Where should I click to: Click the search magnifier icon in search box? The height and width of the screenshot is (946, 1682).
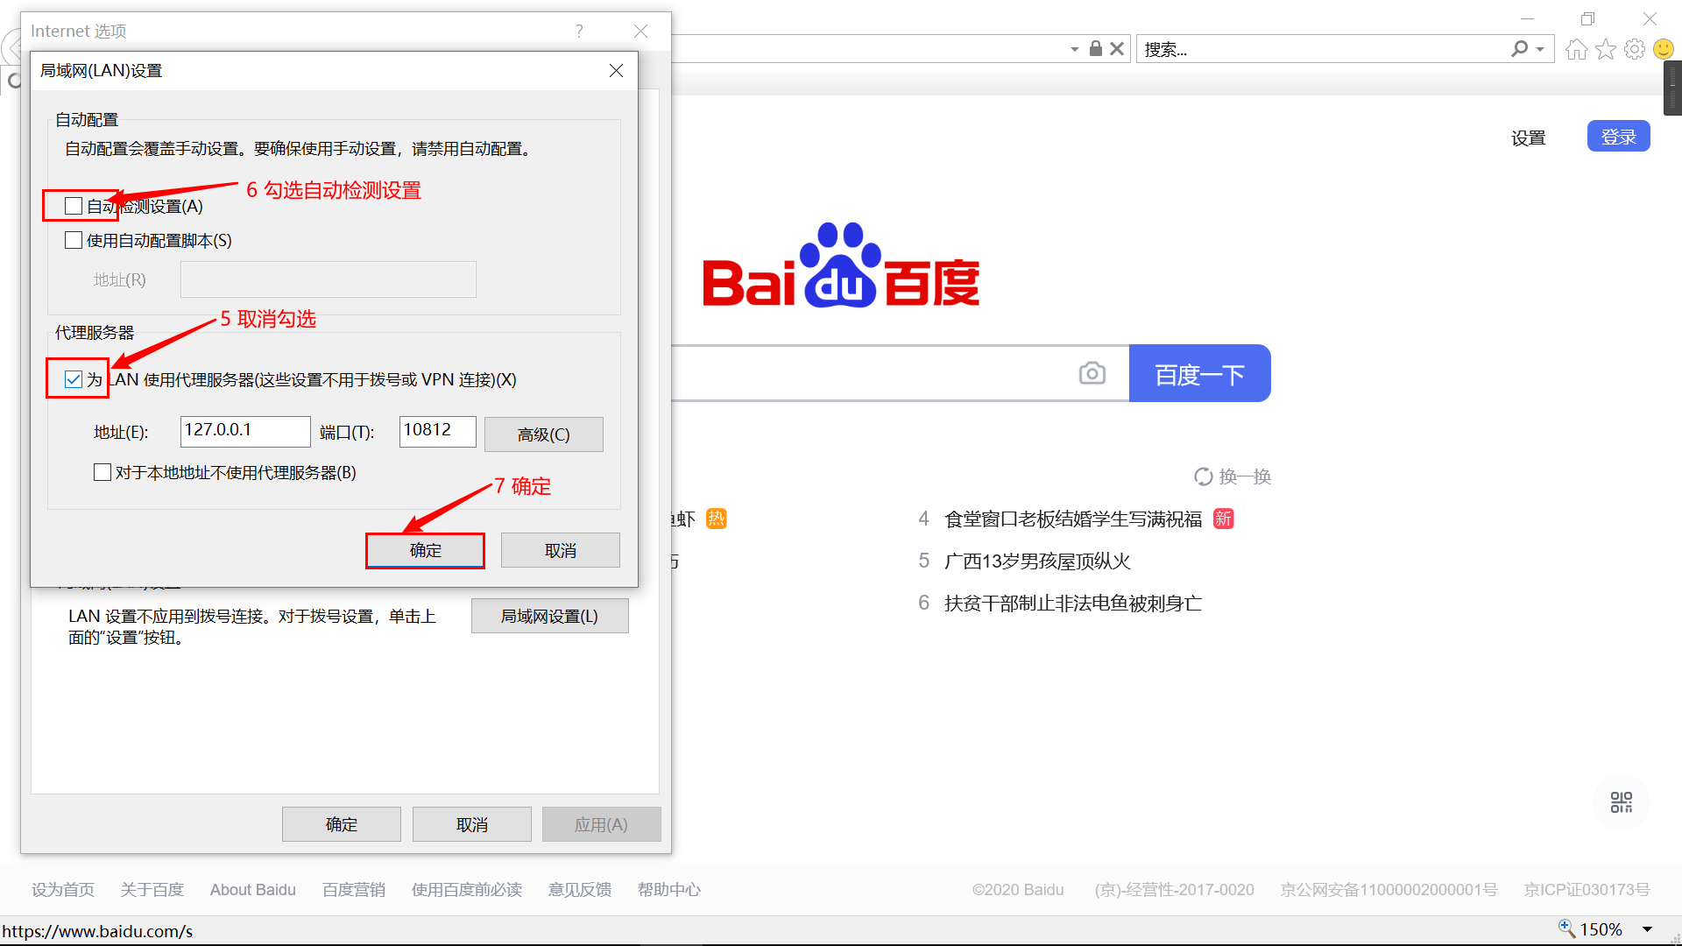click(x=1520, y=49)
